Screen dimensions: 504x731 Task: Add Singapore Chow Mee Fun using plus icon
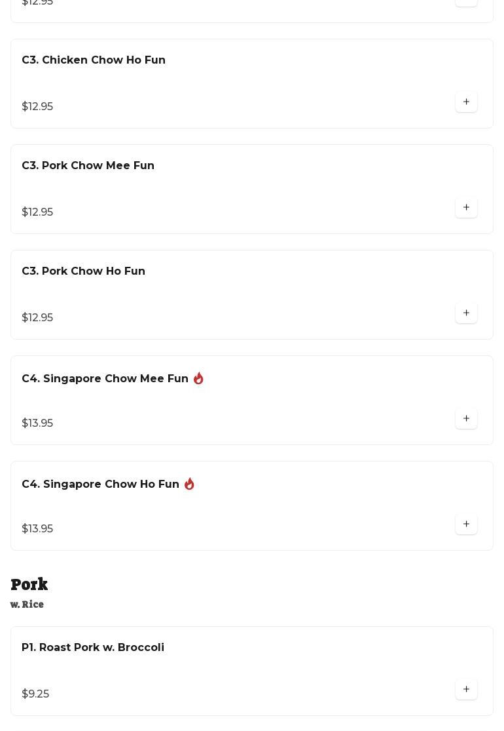tap(466, 419)
